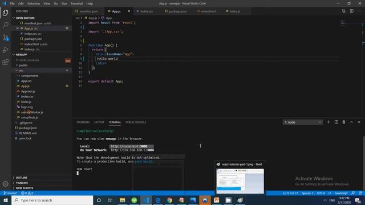Close the terminal panel

pyautogui.click(x=359, y=122)
